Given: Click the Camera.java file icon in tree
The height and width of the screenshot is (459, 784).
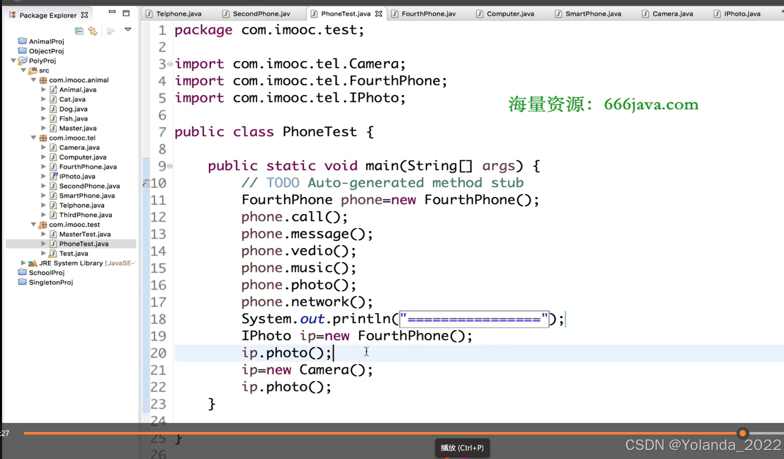Looking at the screenshot, I should tap(54, 147).
